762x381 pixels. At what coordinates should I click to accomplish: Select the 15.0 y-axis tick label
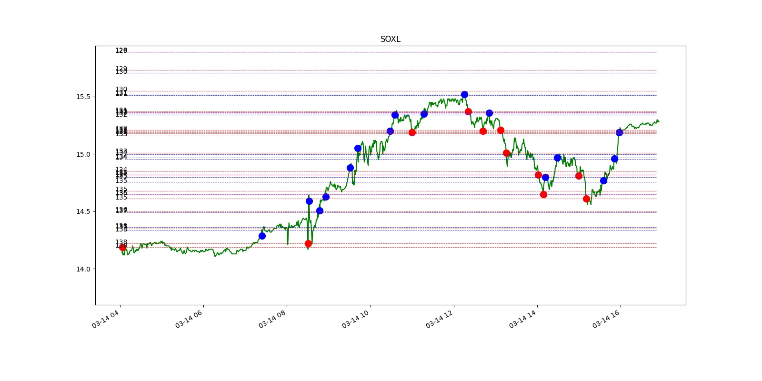pos(83,154)
